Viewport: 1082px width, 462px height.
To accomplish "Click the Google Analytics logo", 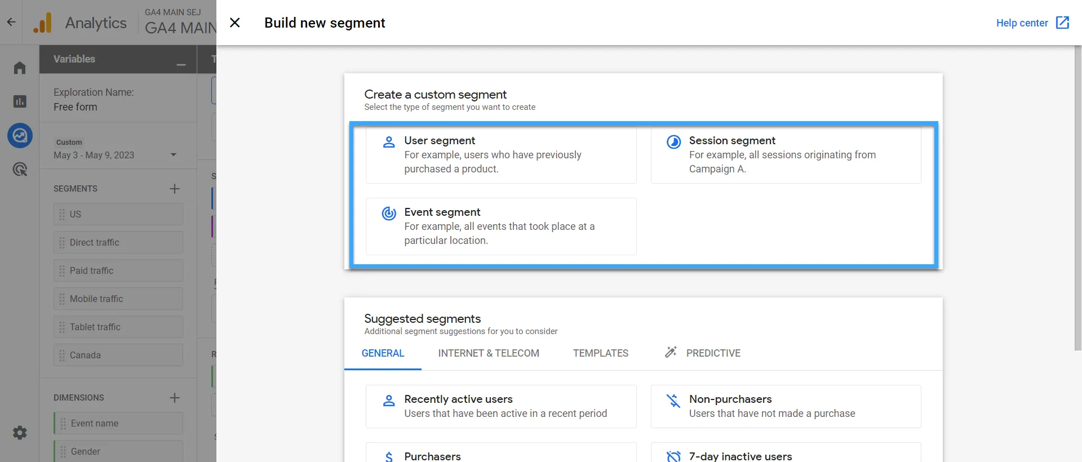I will [x=43, y=23].
